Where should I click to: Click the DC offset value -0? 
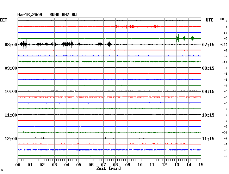[x=225, y=68]
